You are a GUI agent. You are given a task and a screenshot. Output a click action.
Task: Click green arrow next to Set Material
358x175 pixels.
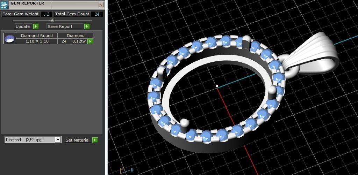pyautogui.click(x=95, y=140)
